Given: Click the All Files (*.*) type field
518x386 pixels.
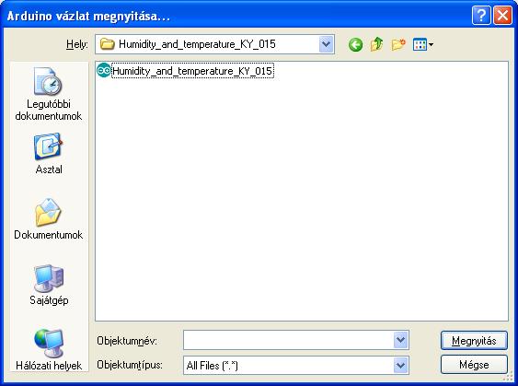Looking at the screenshot, I should tap(288, 366).
